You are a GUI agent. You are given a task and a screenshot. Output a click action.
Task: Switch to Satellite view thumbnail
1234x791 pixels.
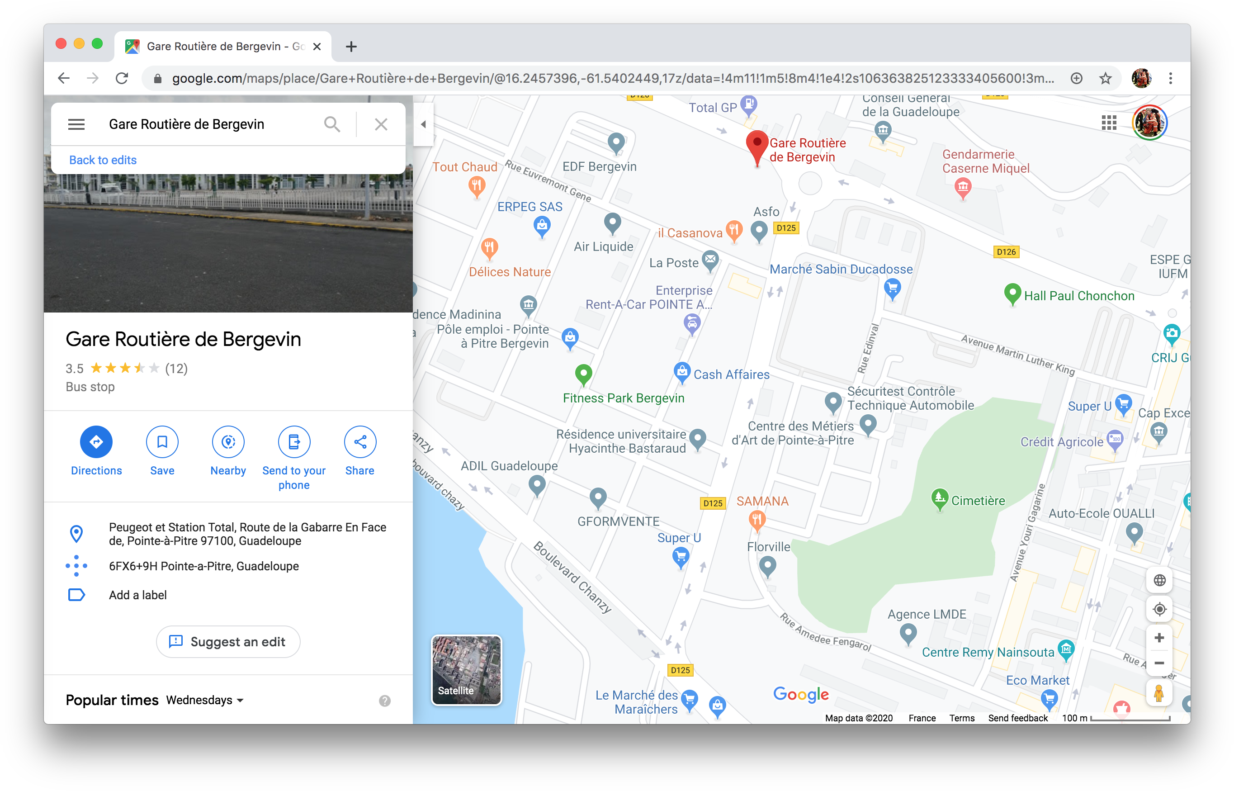466,670
